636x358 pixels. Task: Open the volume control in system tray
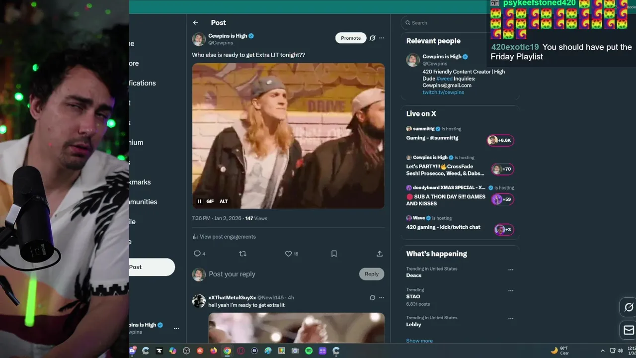point(620,351)
